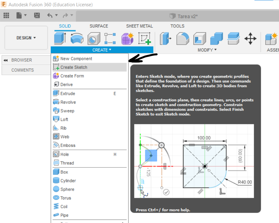This screenshot has width=279, height=223.
Task: Open the MODIFY dropdown menu
Action: (207, 50)
